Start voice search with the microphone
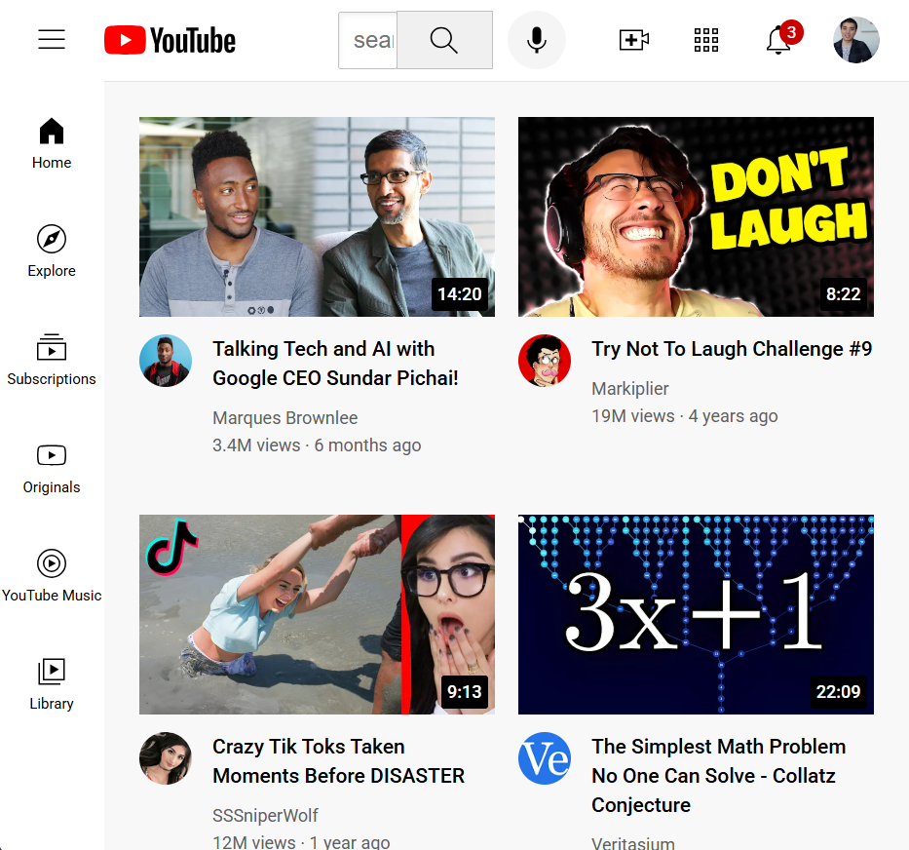This screenshot has width=909, height=850. point(537,40)
